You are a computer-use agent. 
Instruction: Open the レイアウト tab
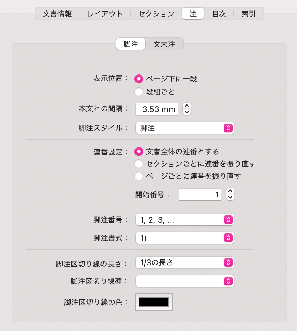click(104, 13)
